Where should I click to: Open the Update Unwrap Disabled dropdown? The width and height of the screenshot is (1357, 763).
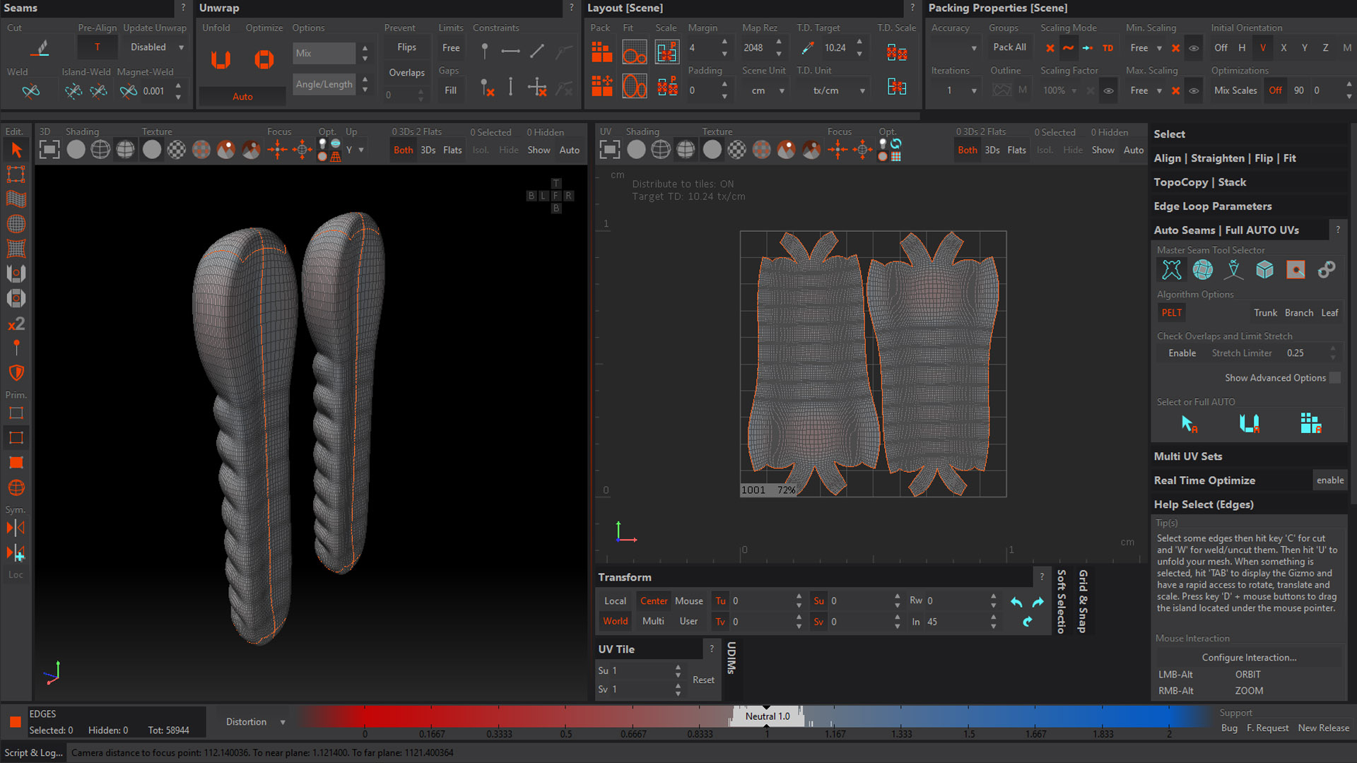point(156,47)
